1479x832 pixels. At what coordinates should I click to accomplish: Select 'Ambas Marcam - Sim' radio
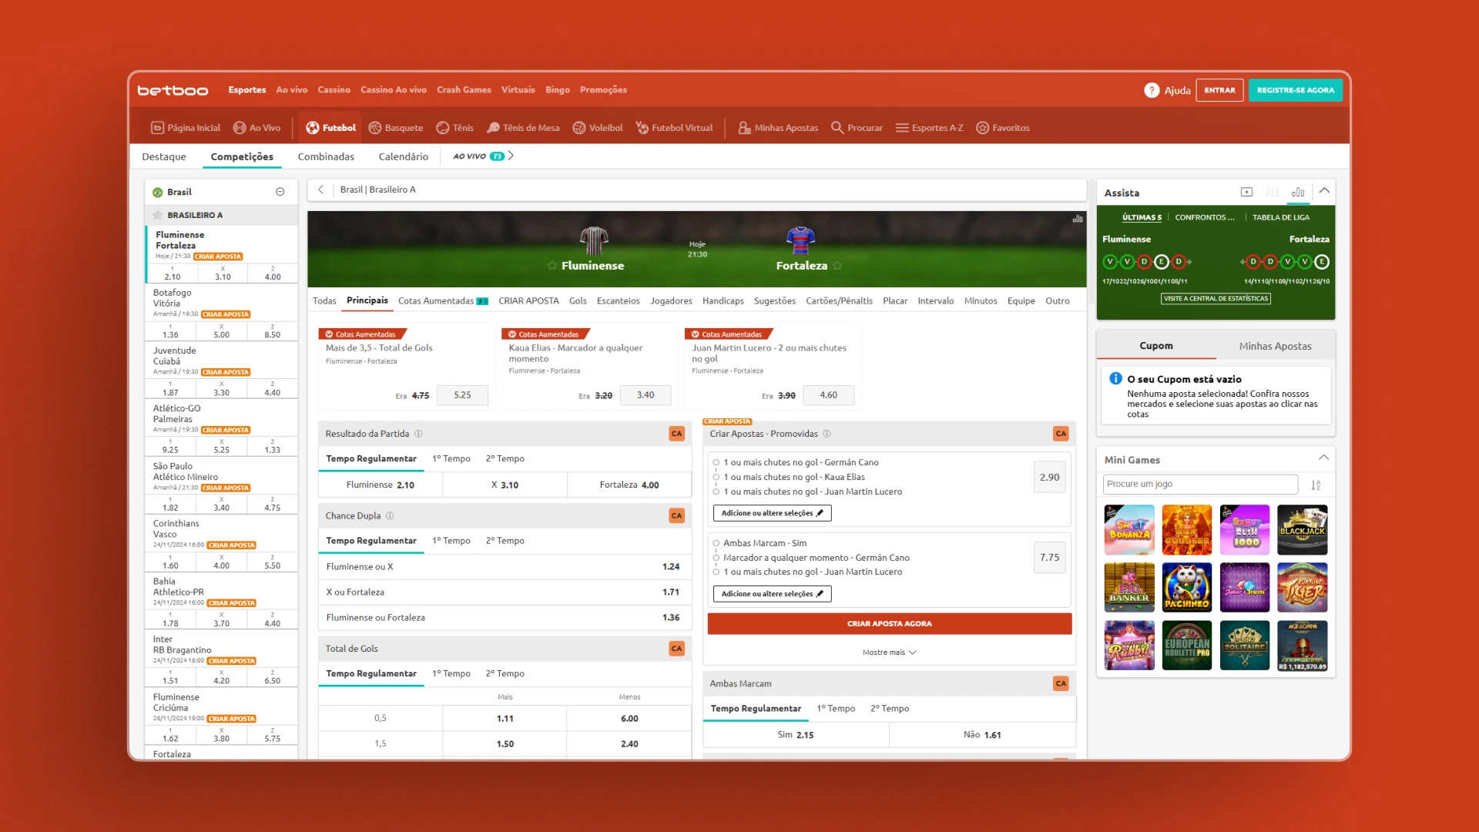click(x=716, y=543)
